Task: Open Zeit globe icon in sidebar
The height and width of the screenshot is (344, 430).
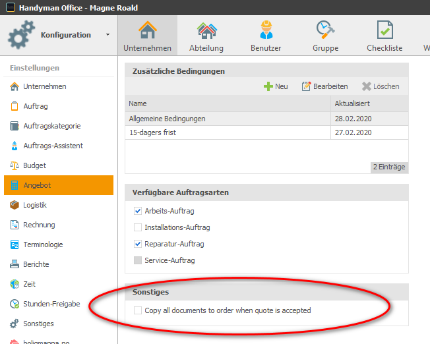Action: click(x=15, y=284)
